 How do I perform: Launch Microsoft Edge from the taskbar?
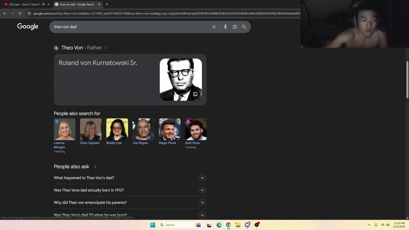[x=219, y=225]
